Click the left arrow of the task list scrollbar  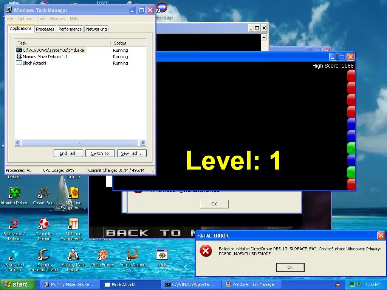click(x=18, y=142)
